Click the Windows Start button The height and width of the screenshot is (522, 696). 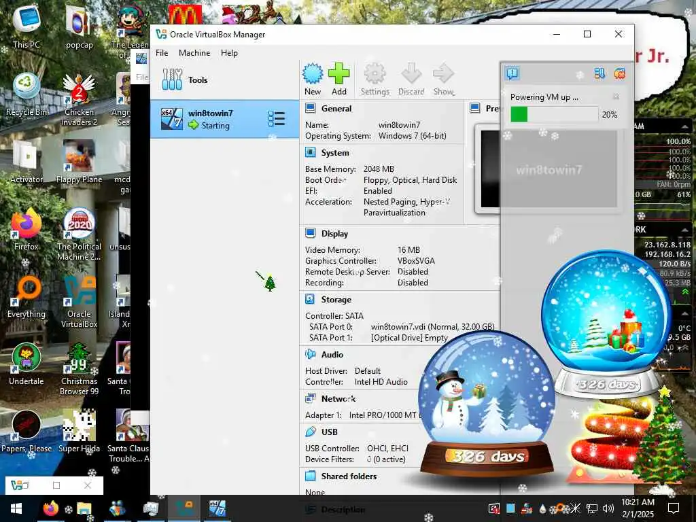[x=16, y=508]
